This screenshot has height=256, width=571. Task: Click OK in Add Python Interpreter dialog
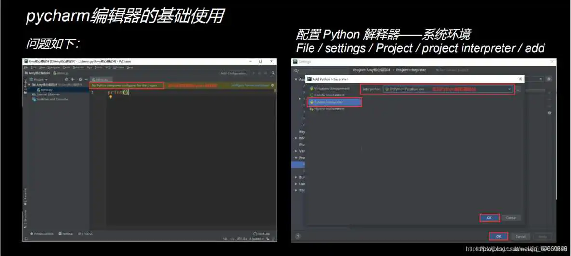(489, 218)
